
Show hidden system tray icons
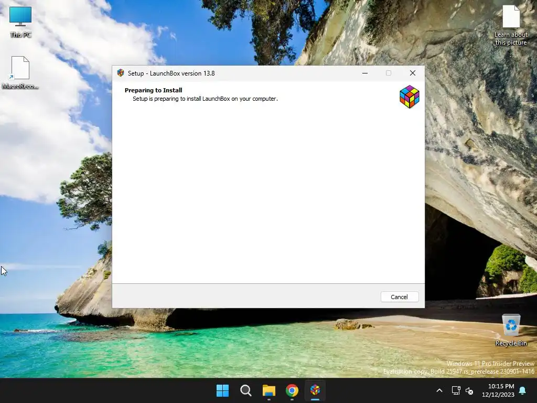coord(439,390)
